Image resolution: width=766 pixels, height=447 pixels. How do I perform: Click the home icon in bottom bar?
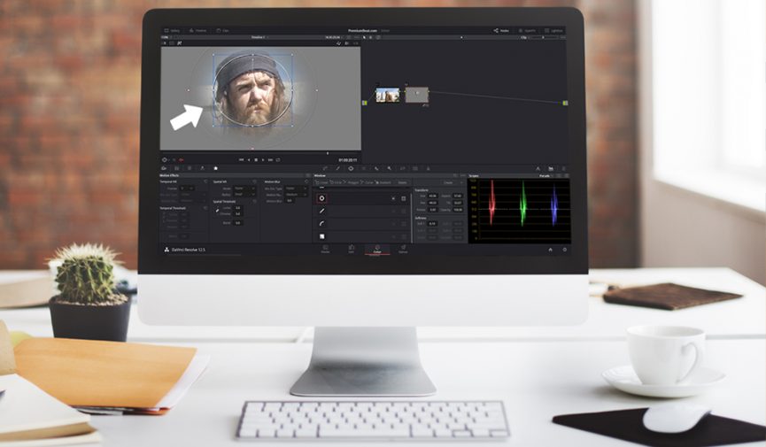pyautogui.click(x=550, y=250)
